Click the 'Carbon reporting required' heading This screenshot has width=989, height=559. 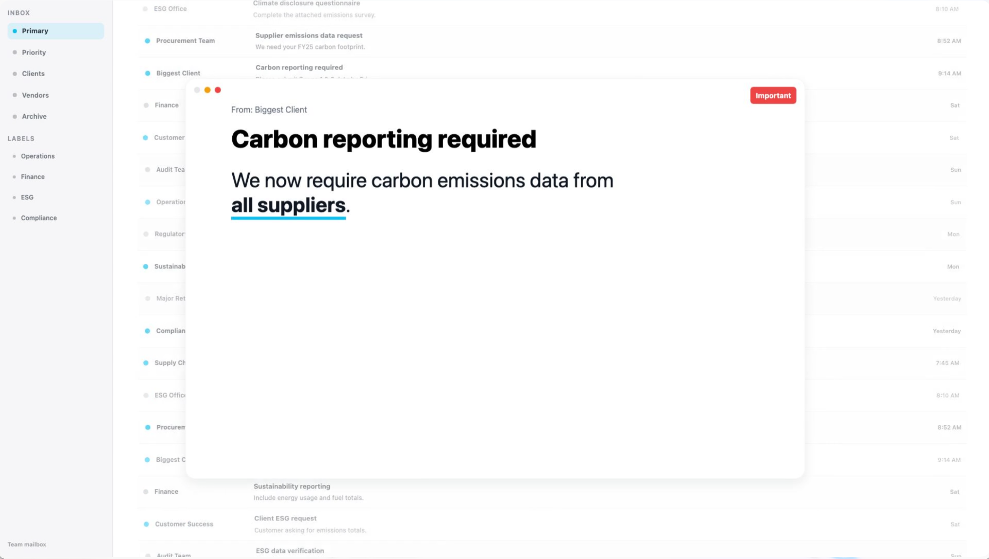click(384, 139)
